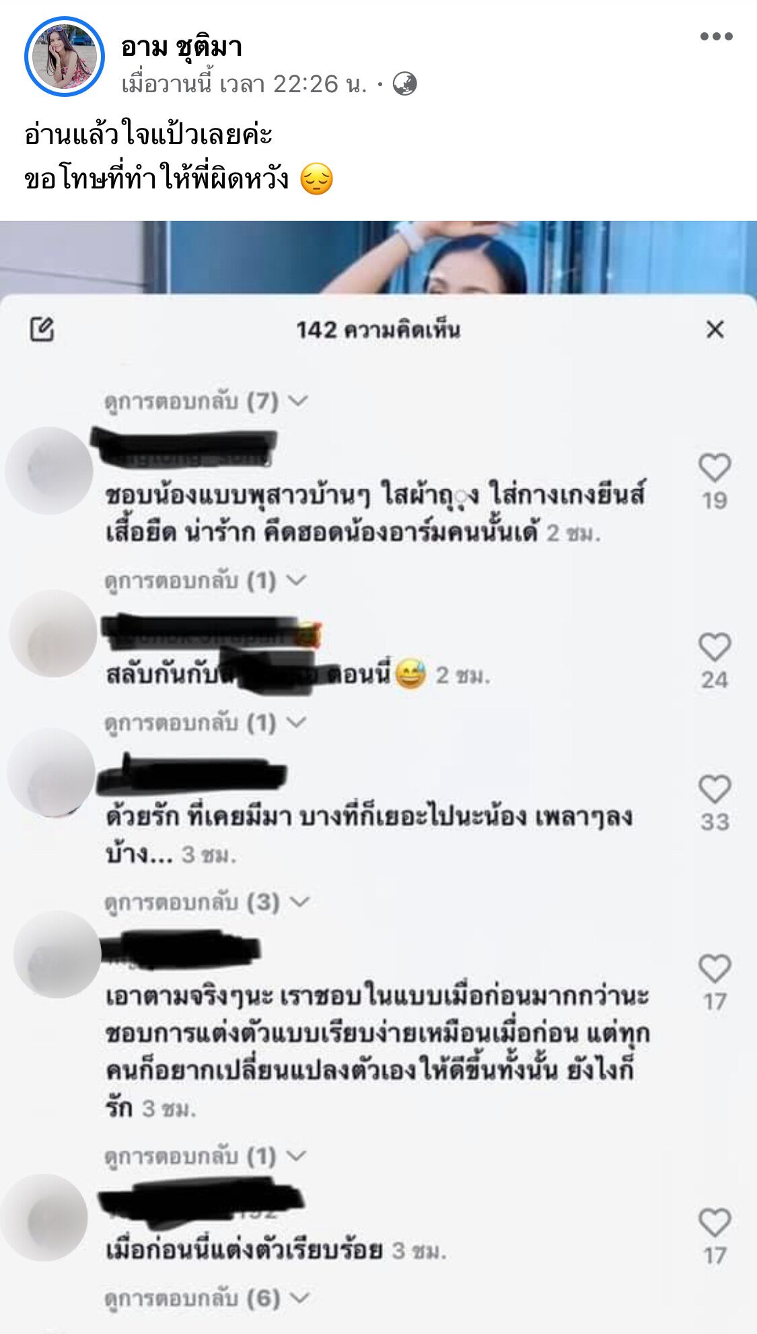Expand ดูการตอบกลับ (3) replies
This screenshot has height=1334, width=757.
[207, 902]
